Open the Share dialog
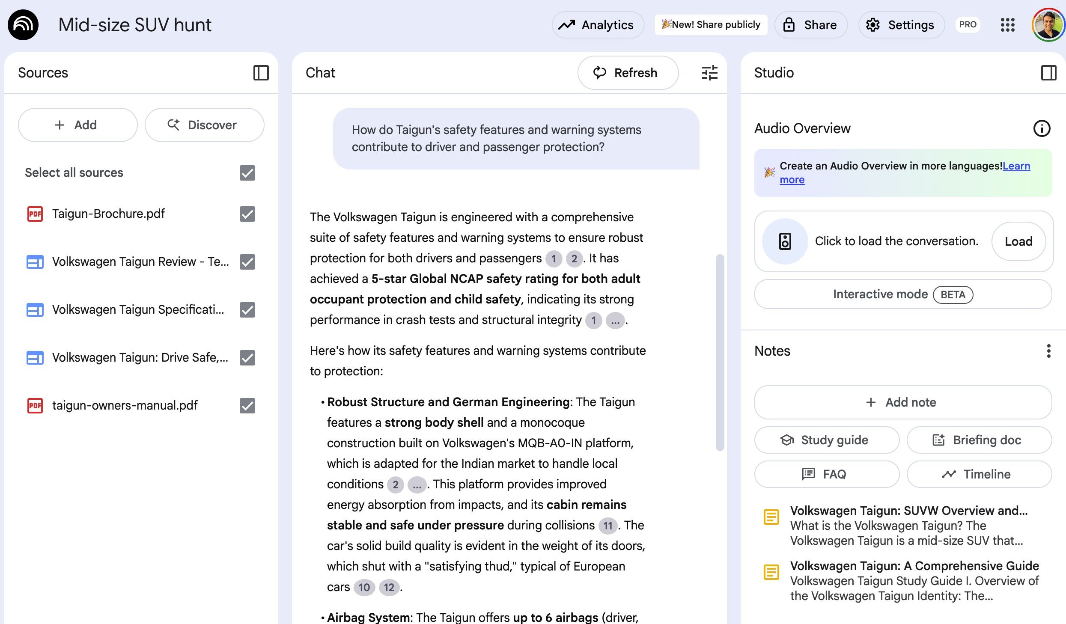This screenshot has height=624, width=1066. tap(811, 25)
